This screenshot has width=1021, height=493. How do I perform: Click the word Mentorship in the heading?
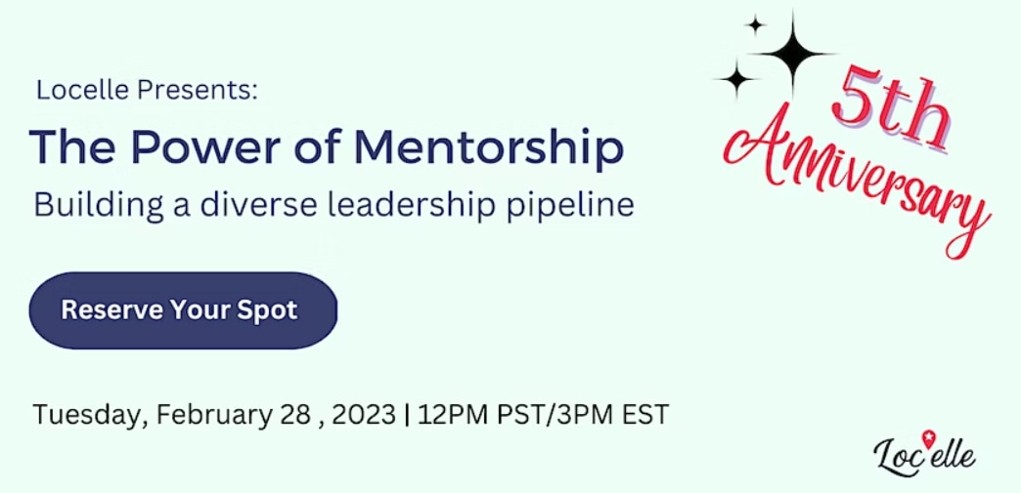pos(490,148)
